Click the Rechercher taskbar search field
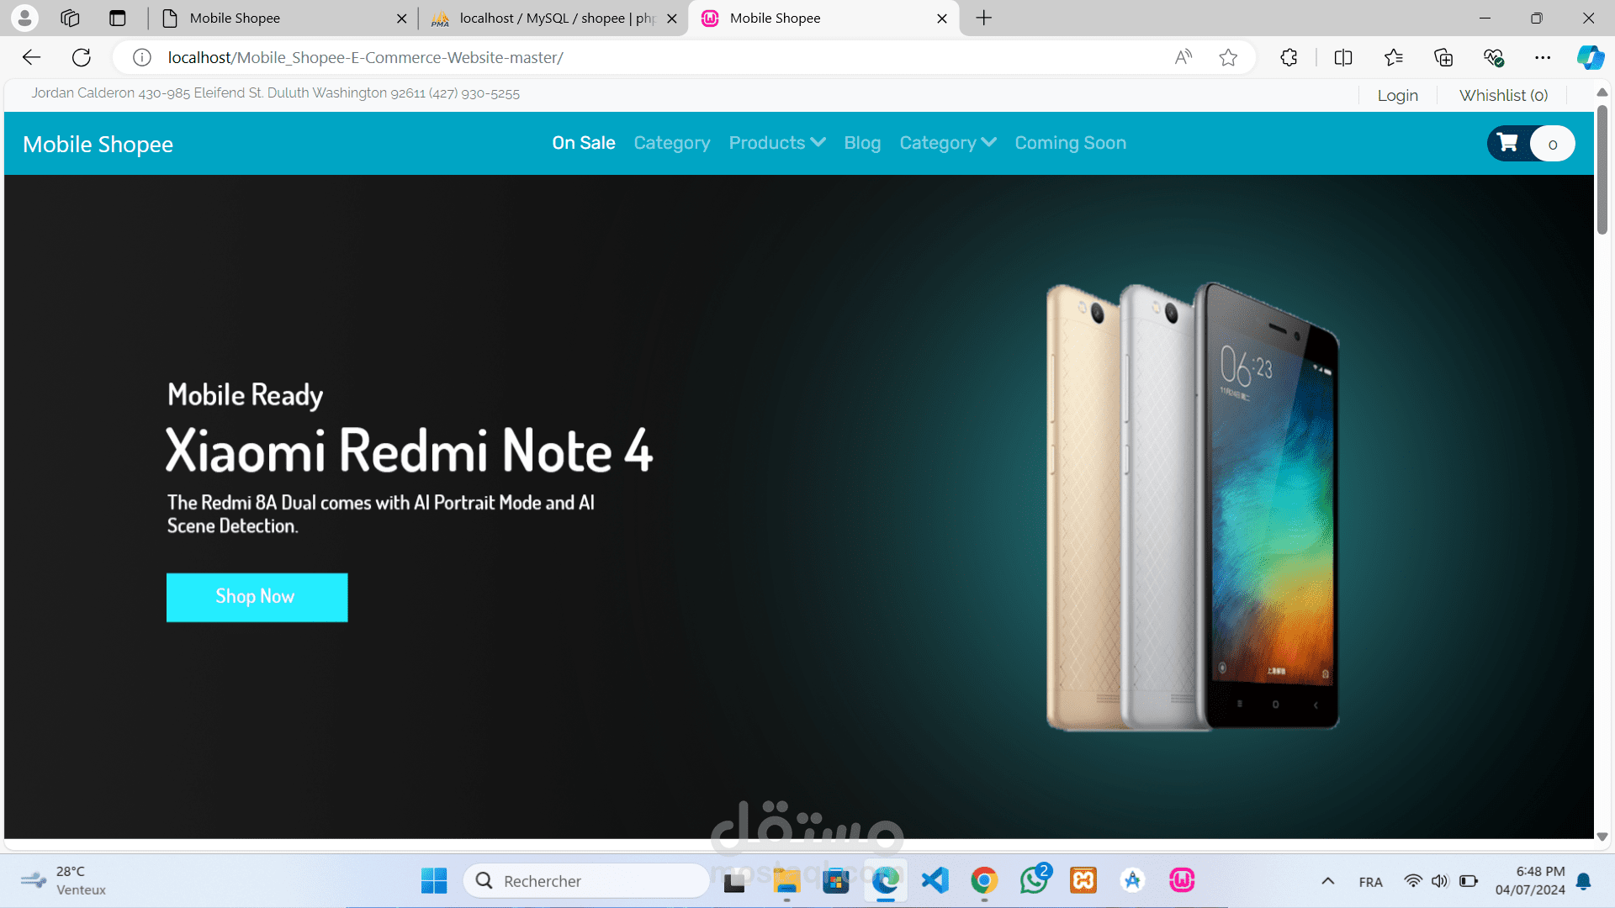This screenshot has height=908, width=1615. [589, 881]
